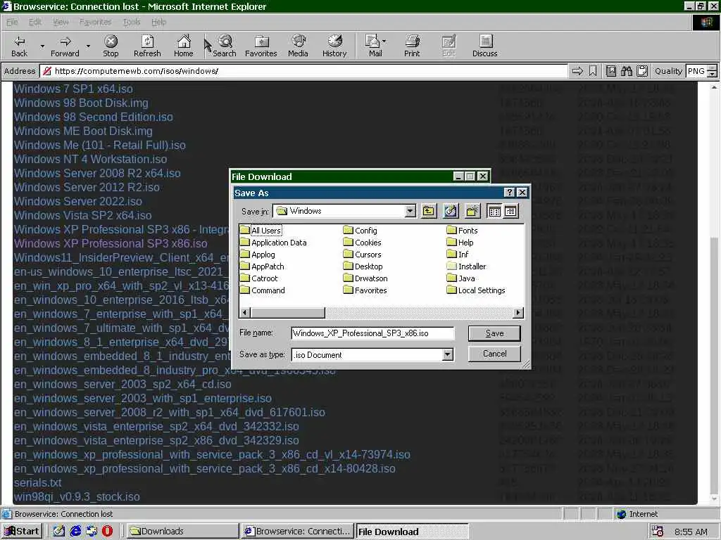The height and width of the screenshot is (540, 721).
Task: Open the Favorites toolbar button
Action: click(261, 46)
